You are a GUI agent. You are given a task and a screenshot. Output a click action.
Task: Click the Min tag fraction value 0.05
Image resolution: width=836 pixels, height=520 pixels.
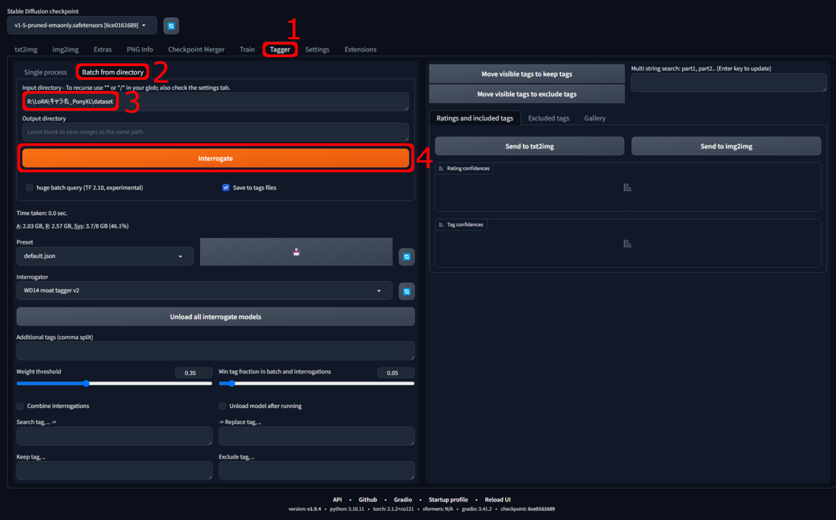click(396, 373)
